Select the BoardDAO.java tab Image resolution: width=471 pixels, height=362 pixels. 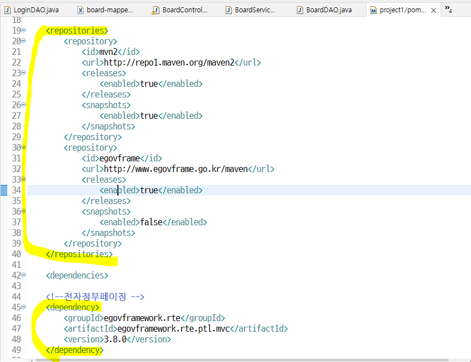[324, 10]
